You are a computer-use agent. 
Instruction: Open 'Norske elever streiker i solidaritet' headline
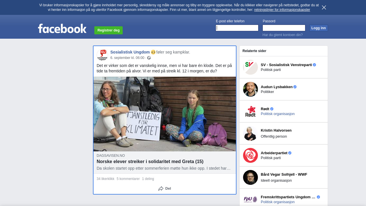(150, 162)
